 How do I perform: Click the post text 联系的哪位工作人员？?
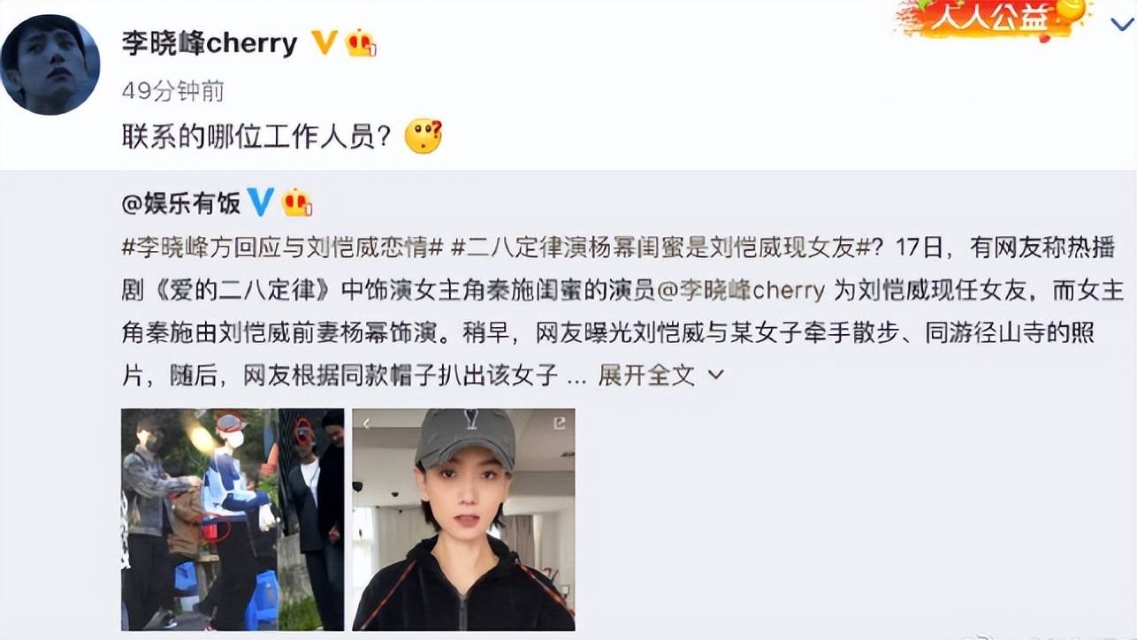[x=257, y=138]
